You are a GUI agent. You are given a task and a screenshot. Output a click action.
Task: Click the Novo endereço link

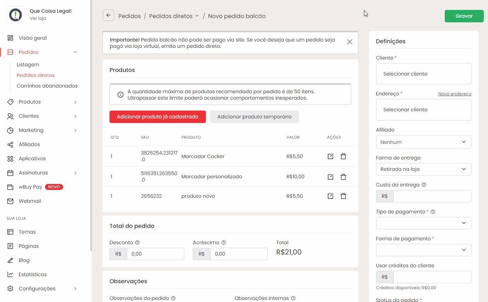point(454,94)
